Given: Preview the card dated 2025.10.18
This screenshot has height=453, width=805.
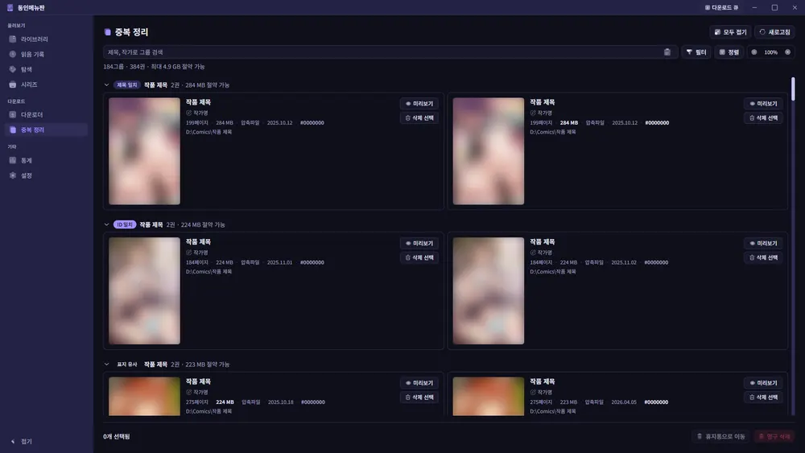Looking at the screenshot, I should (419, 383).
